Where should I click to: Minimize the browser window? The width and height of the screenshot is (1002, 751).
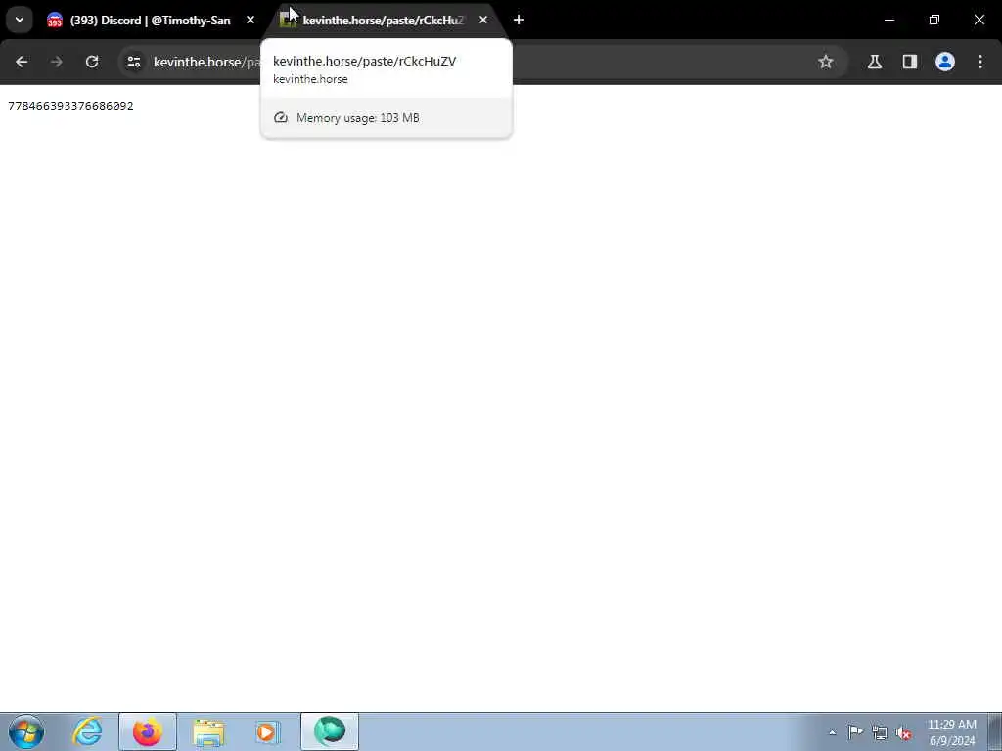coord(888,21)
